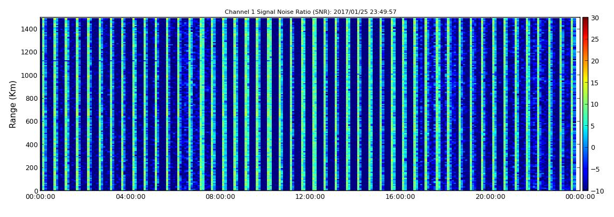Click the Range (Km) y-axis label
Viewport: 614px width, 217px height.
coord(13,105)
